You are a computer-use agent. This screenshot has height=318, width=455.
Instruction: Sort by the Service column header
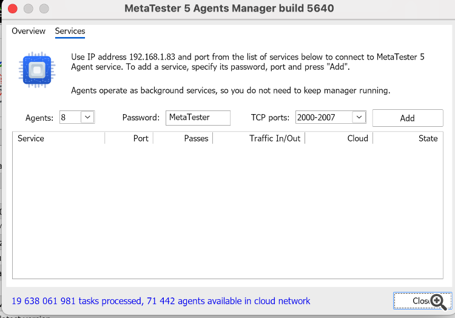pos(58,138)
